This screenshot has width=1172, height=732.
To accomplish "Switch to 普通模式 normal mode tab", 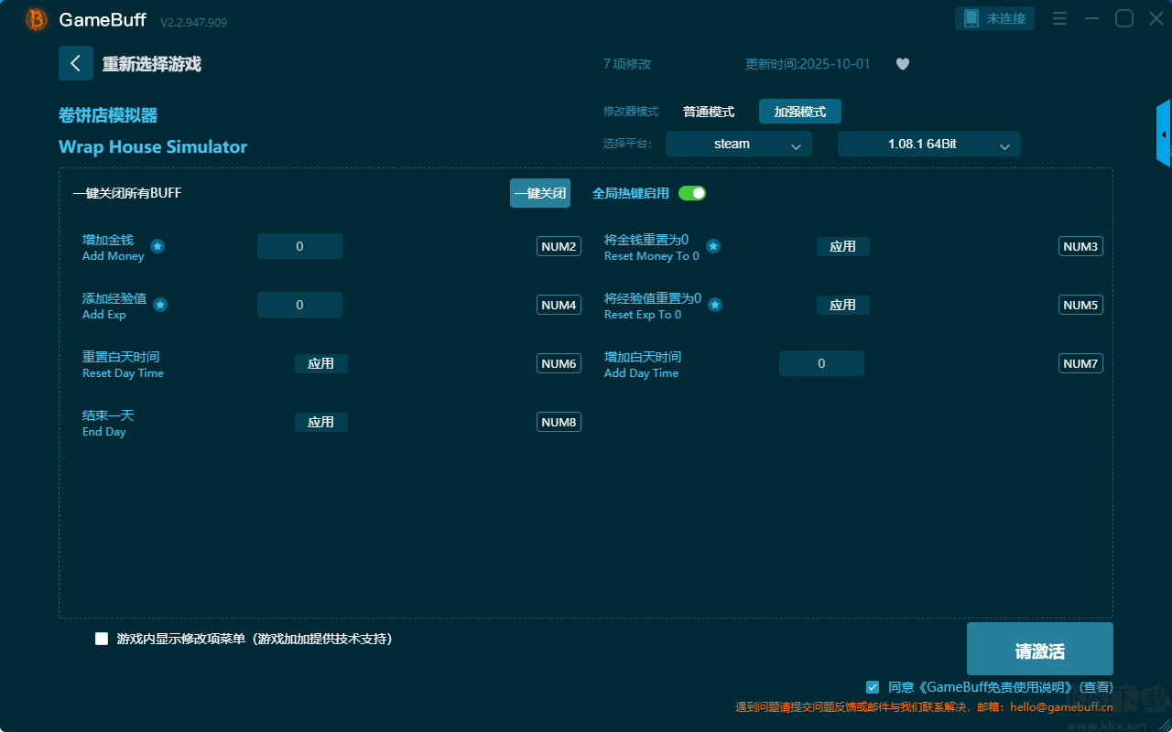I will (x=708, y=112).
